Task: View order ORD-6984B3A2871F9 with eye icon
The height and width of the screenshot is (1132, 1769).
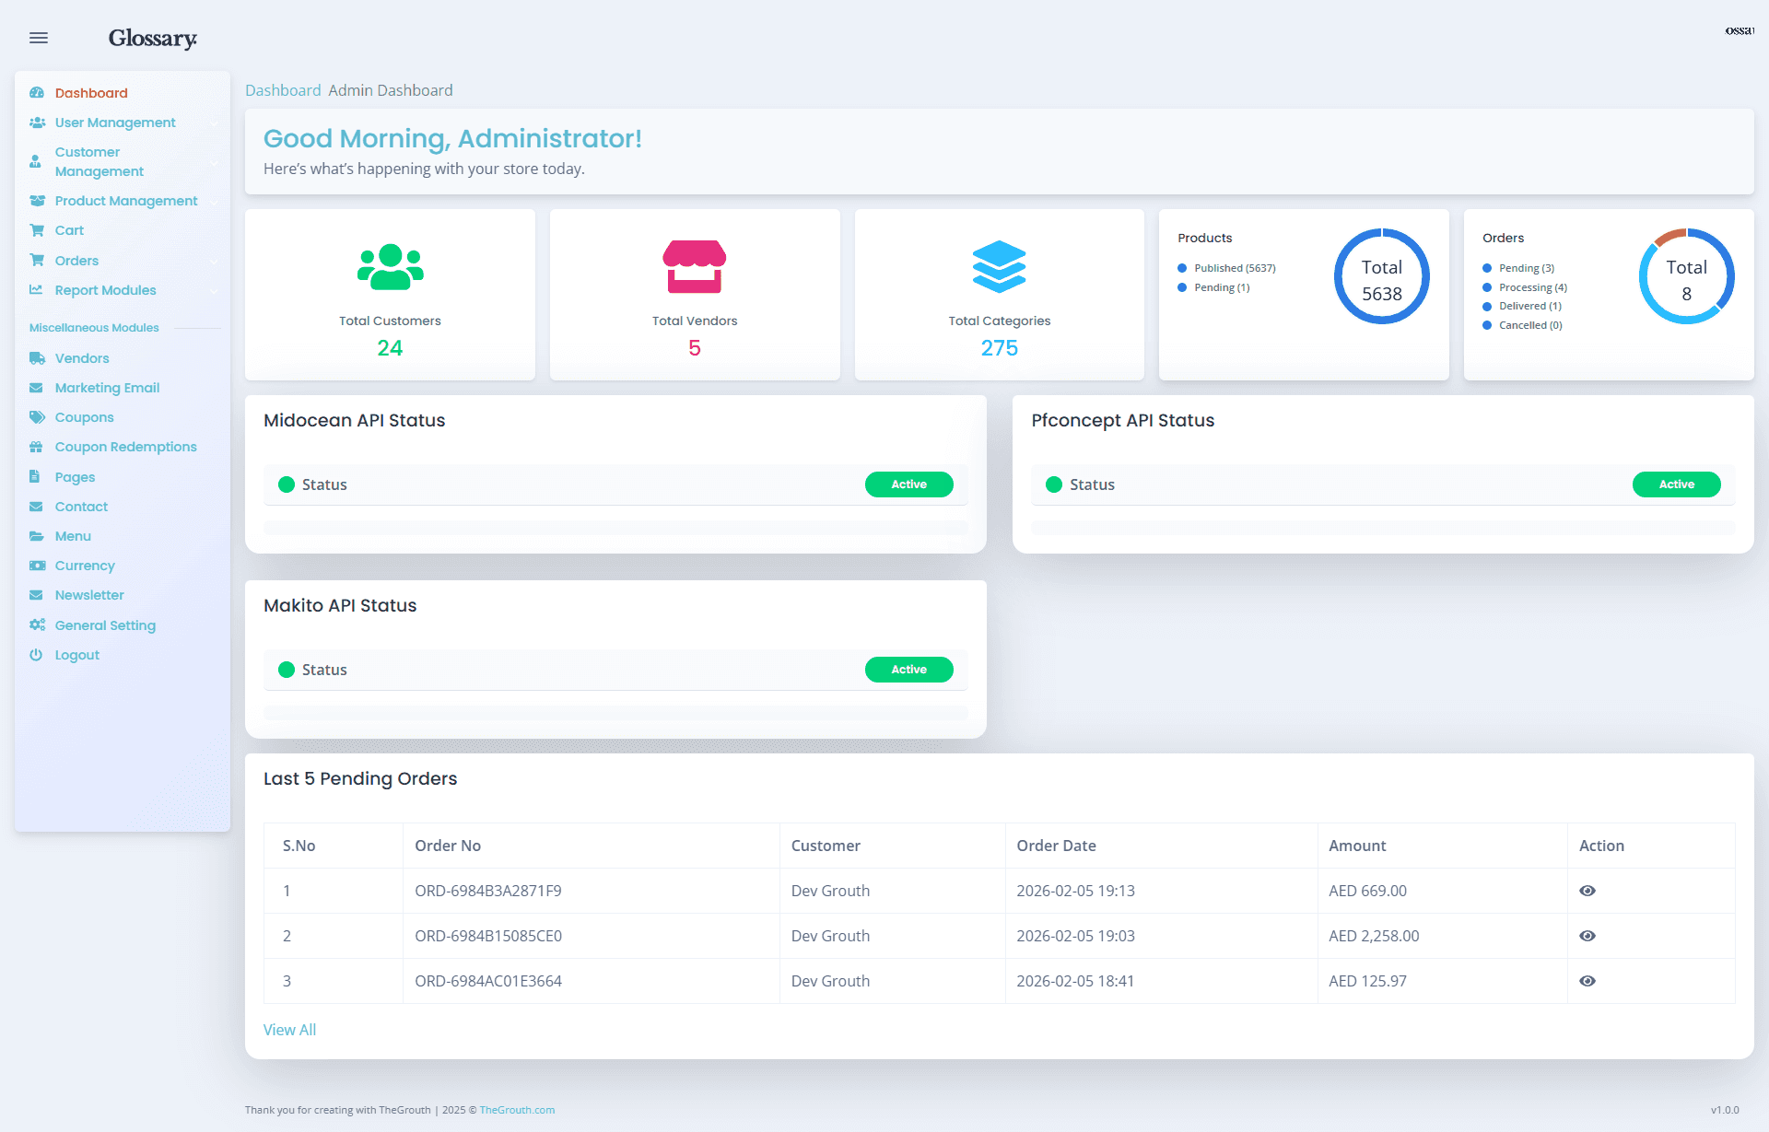Action: (1587, 891)
